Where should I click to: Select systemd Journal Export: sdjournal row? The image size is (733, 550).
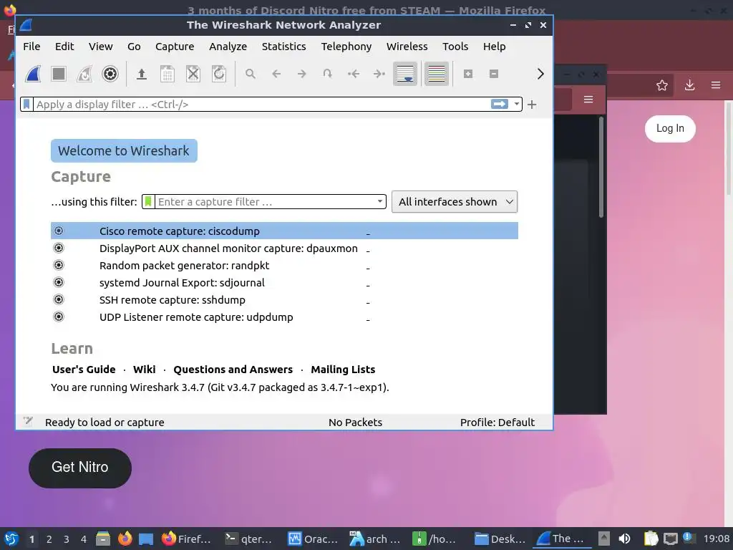[284, 282]
